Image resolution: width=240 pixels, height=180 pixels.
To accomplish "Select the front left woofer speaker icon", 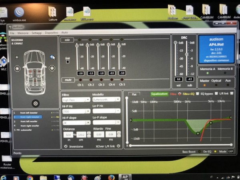I will click(17, 68).
